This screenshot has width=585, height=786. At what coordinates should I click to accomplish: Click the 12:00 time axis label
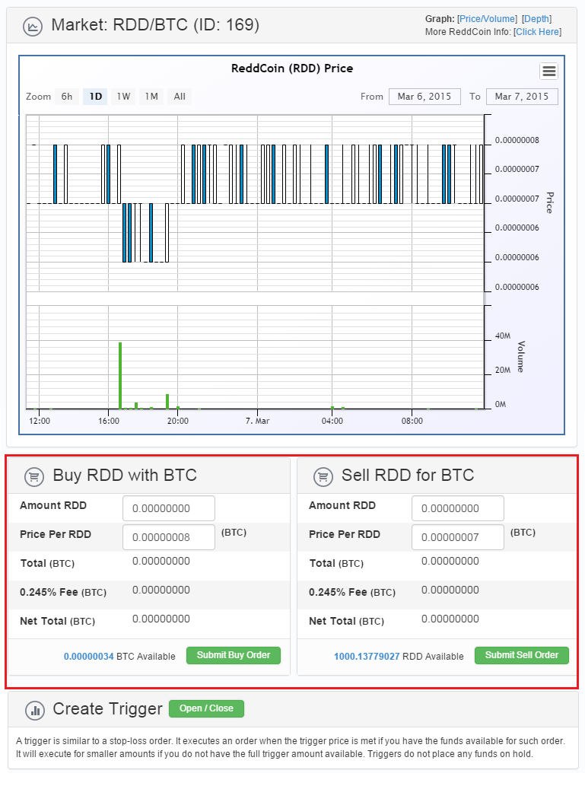click(40, 421)
